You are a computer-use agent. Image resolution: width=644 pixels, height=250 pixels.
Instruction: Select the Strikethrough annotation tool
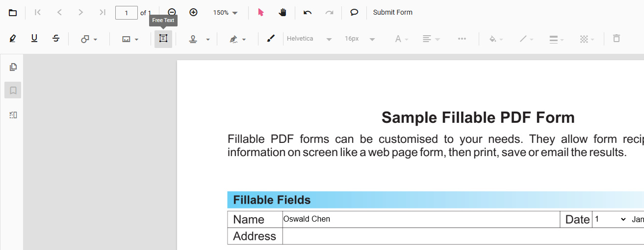[56, 39]
